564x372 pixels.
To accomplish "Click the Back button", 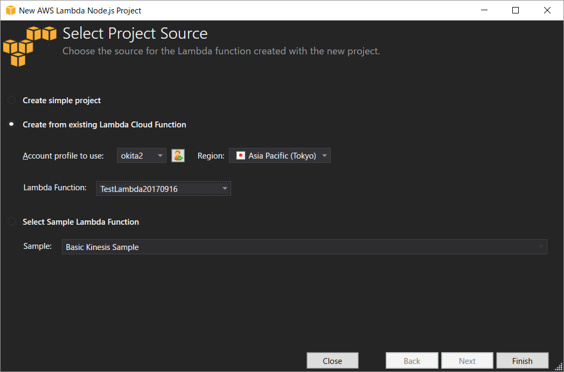I will [x=412, y=361].
